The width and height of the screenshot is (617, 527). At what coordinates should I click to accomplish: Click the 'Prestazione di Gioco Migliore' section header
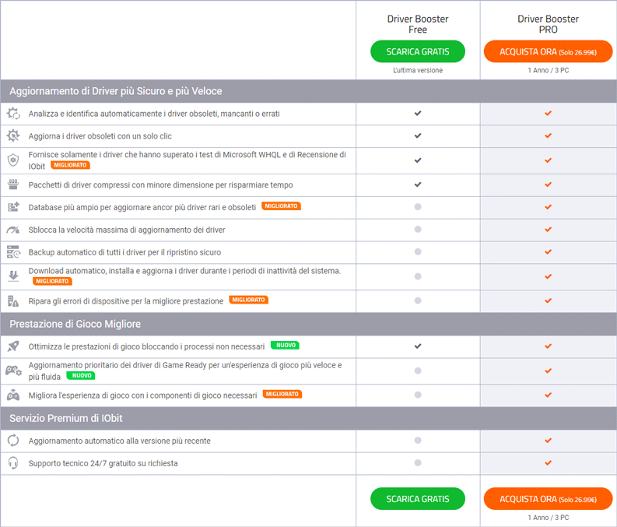pos(75,324)
